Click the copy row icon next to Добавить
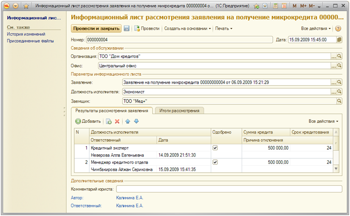Screen dimensions: 350x216 (x=109, y=121)
